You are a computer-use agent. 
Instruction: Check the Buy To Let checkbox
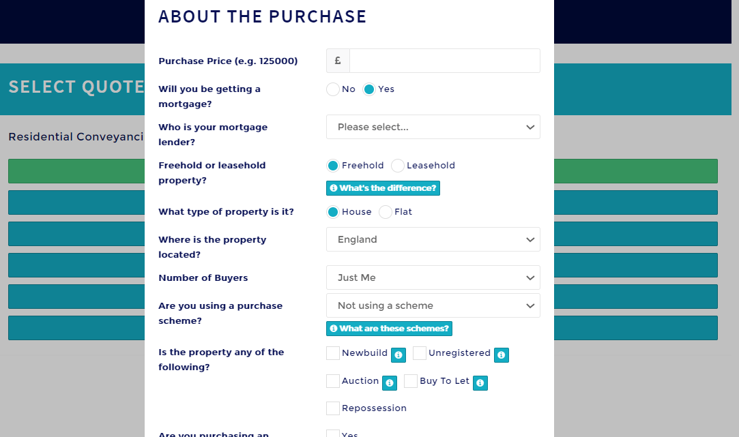click(411, 381)
